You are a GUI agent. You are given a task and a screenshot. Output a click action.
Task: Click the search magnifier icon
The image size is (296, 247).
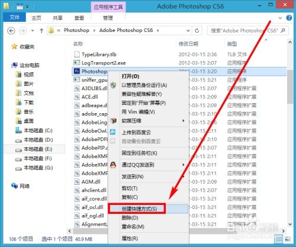[x=283, y=31]
